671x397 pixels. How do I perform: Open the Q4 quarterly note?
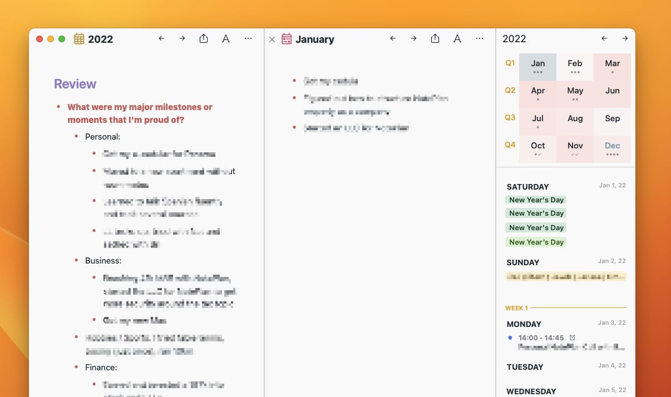pyautogui.click(x=510, y=145)
